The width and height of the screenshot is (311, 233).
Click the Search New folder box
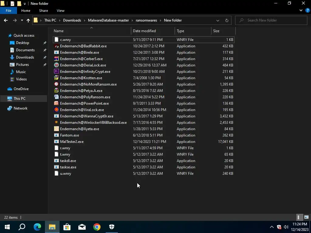click(x=271, y=20)
